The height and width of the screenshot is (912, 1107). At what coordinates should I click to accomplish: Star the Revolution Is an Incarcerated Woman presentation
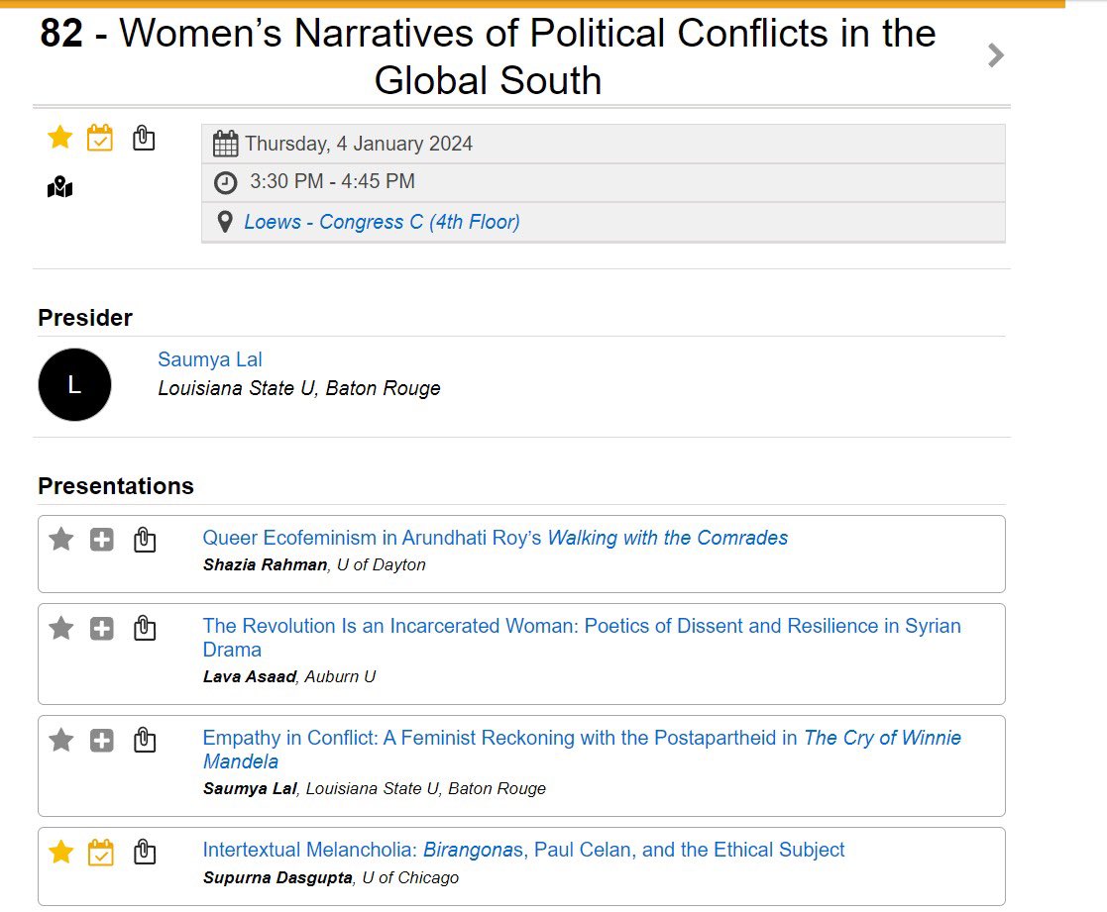(61, 628)
